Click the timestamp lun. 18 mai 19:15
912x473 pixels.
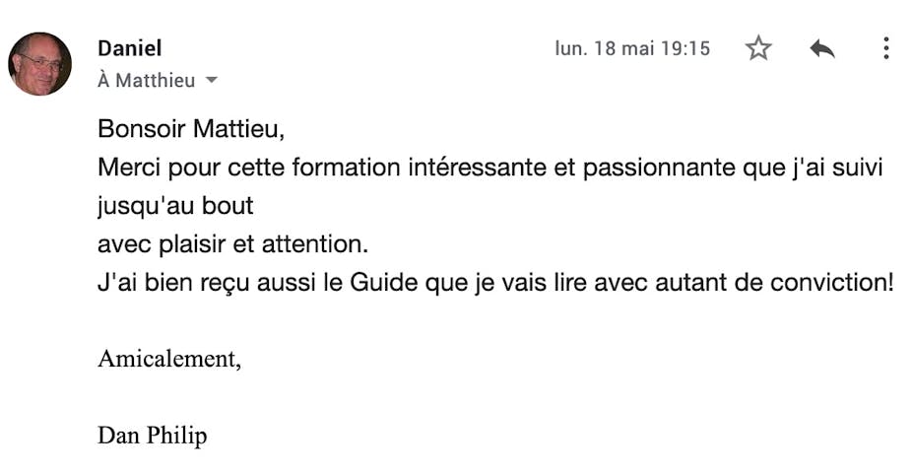pyautogui.click(x=632, y=48)
